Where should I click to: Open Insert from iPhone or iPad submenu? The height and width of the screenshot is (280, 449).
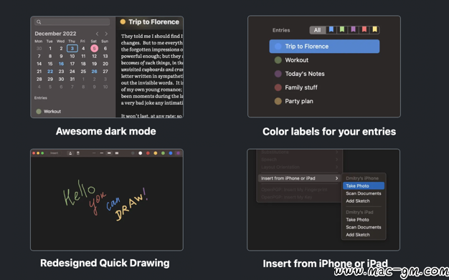(x=300, y=178)
